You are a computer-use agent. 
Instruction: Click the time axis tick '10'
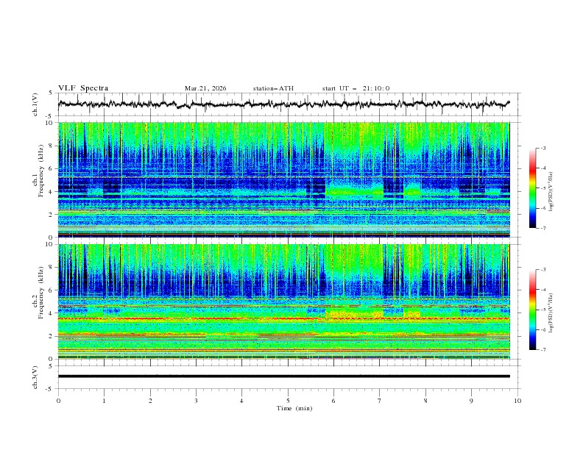pos(517,401)
